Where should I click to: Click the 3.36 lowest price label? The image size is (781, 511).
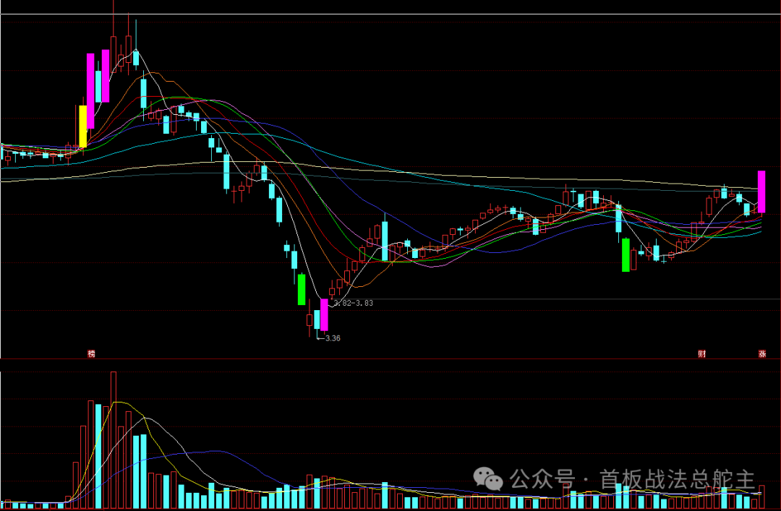pos(333,338)
